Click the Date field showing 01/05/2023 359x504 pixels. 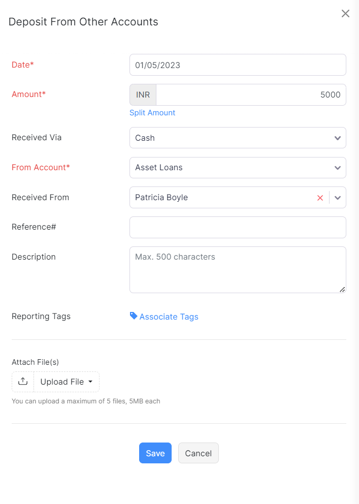pos(238,65)
